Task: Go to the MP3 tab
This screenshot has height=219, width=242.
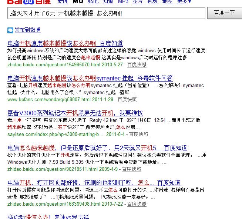Action: 123,2
